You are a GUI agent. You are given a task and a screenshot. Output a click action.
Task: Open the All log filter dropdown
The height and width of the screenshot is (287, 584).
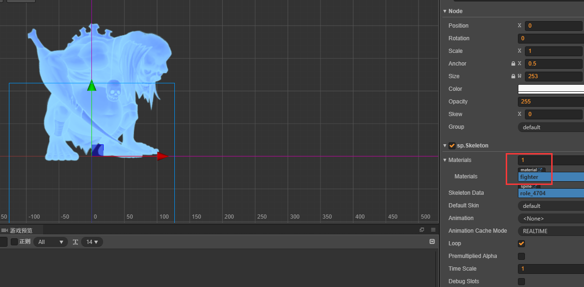tap(51, 242)
